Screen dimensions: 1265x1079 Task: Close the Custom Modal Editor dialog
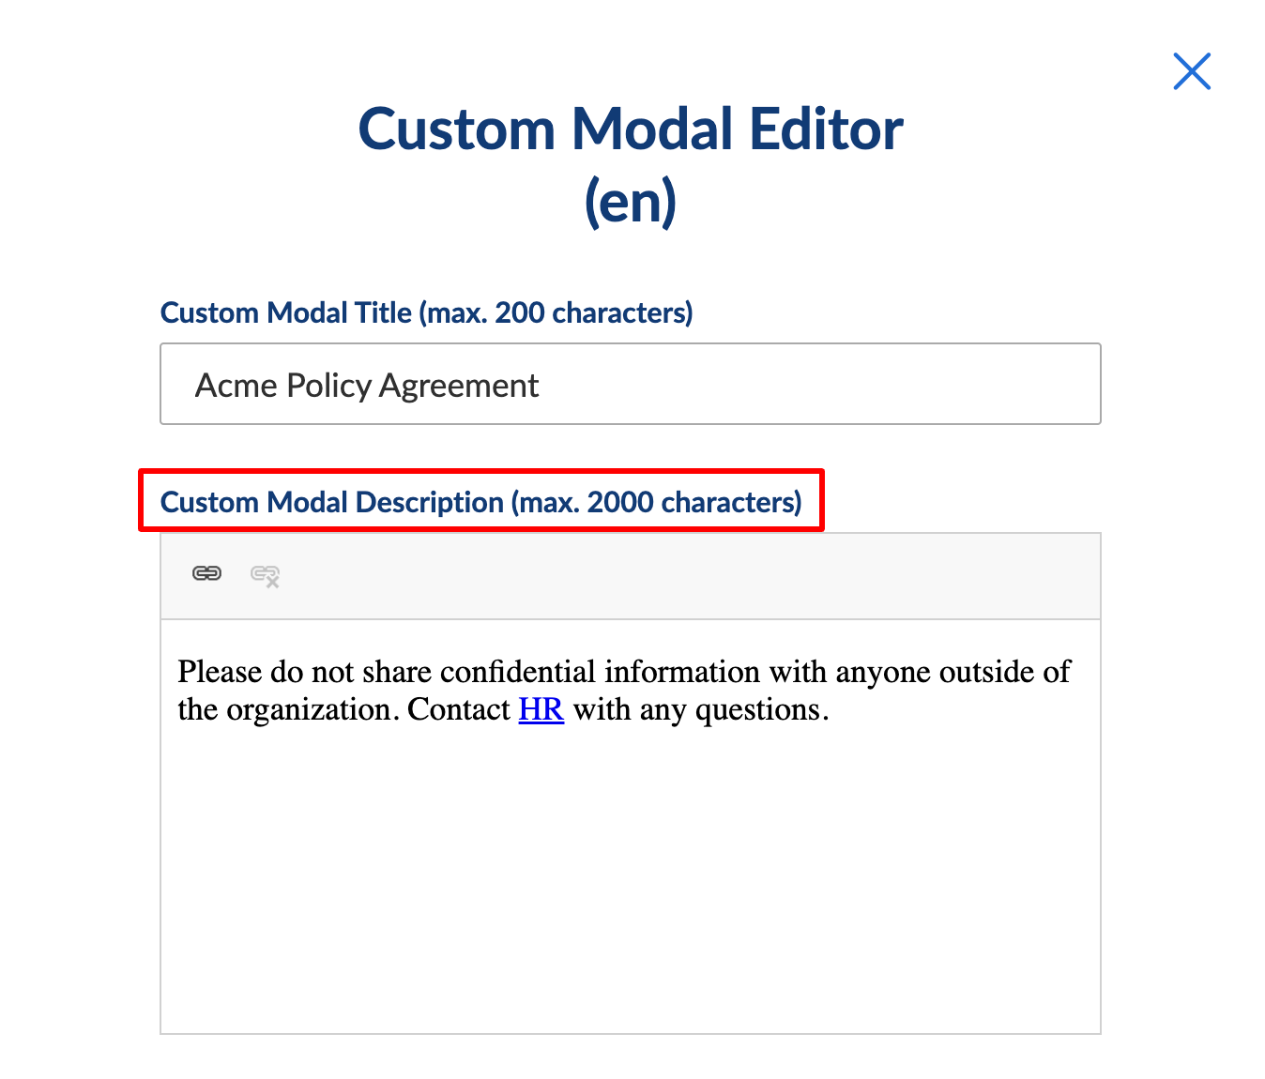click(x=1192, y=71)
